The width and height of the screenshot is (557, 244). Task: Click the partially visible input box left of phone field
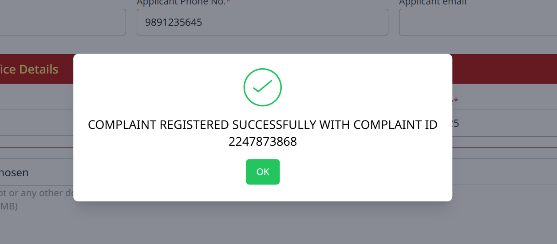(63, 22)
